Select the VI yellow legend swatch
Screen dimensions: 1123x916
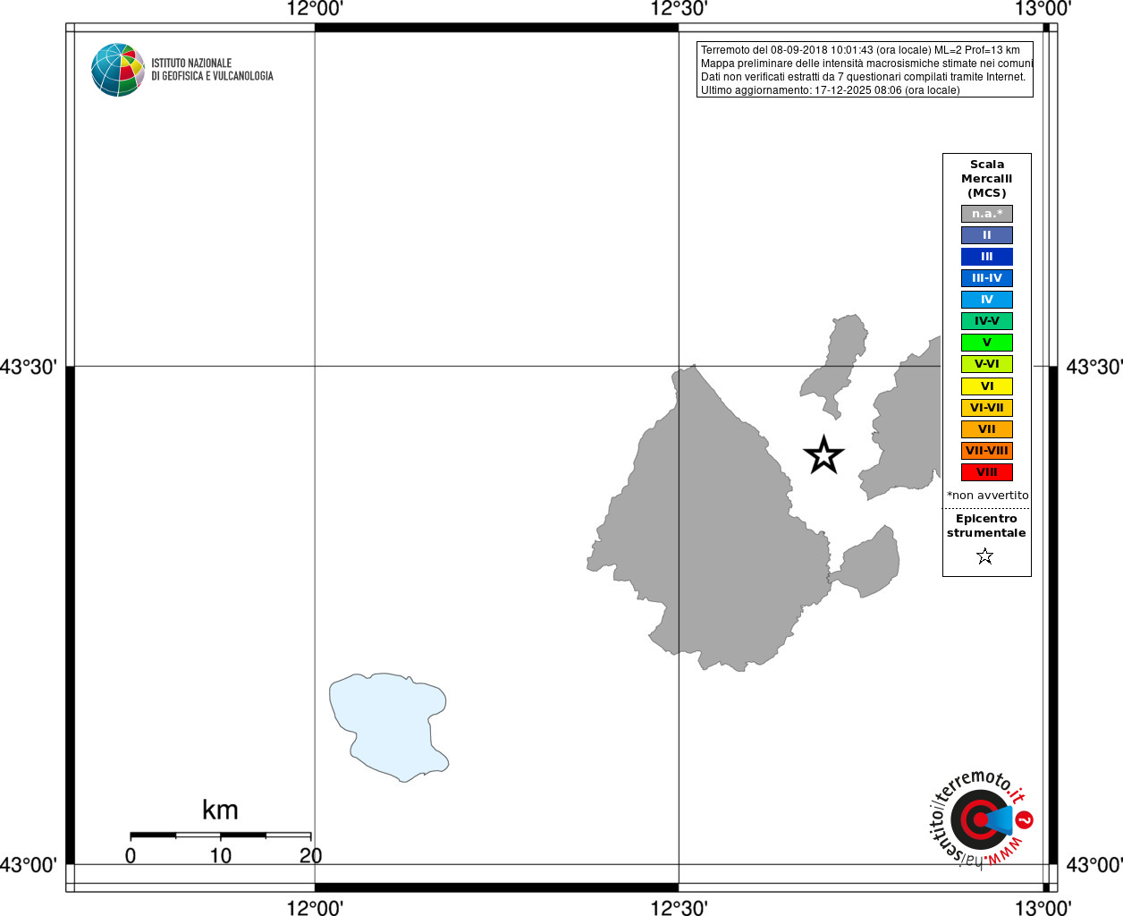(x=987, y=386)
